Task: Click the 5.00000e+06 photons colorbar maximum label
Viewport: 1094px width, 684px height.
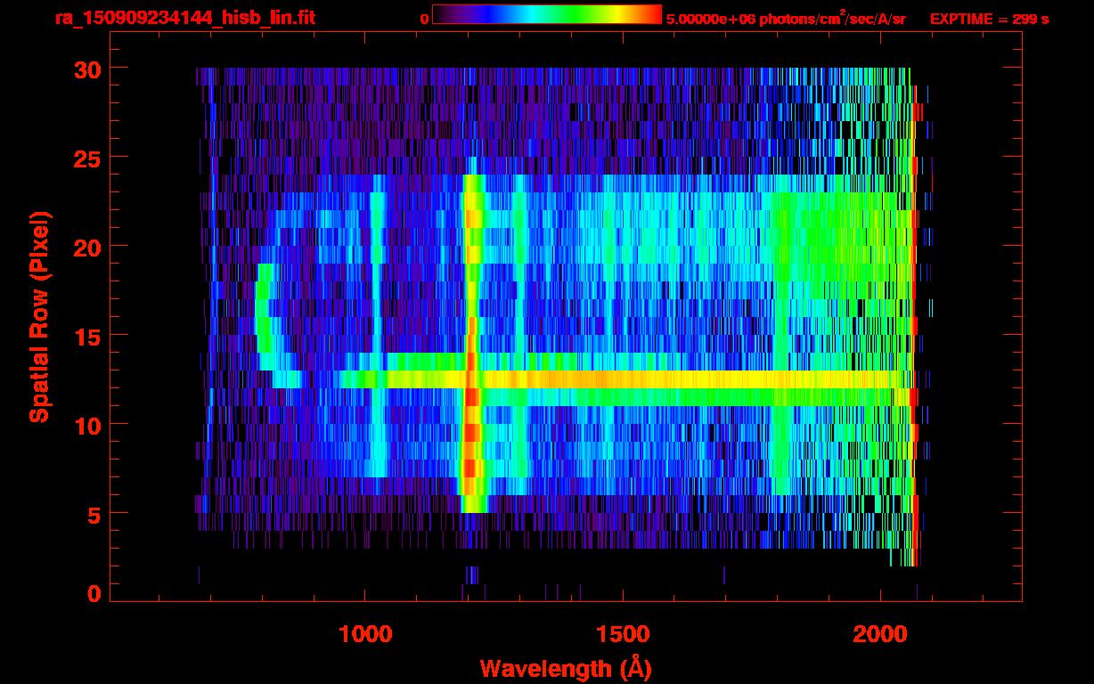Action: [x=785, y=19]
